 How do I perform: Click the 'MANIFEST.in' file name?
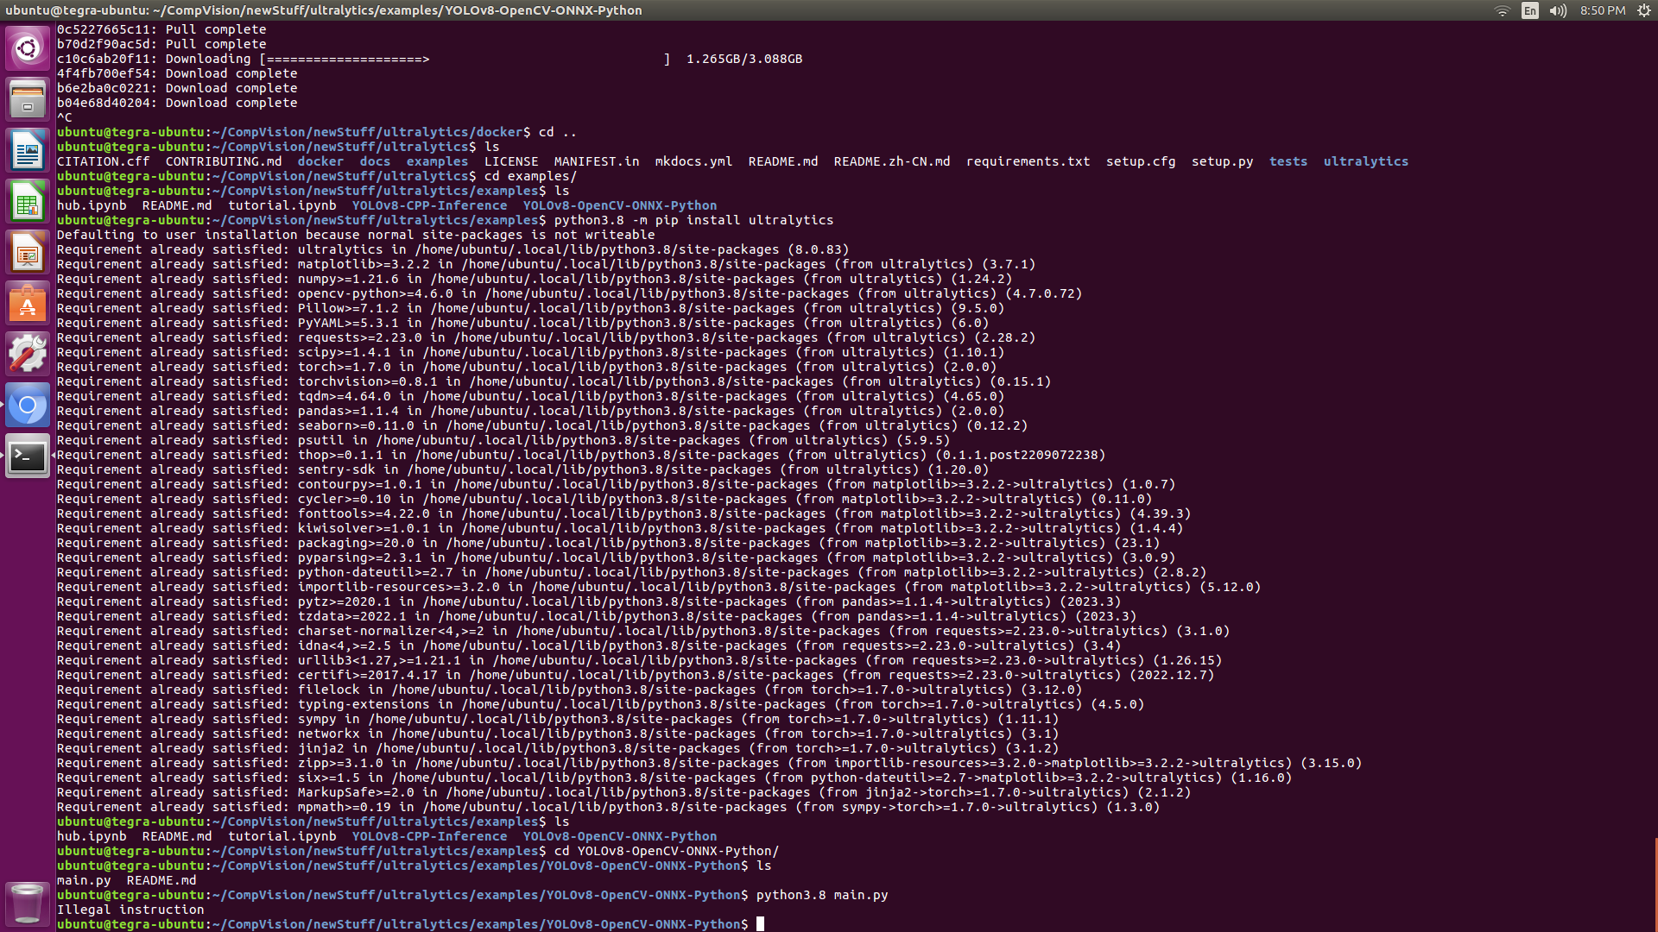[597, 161]
